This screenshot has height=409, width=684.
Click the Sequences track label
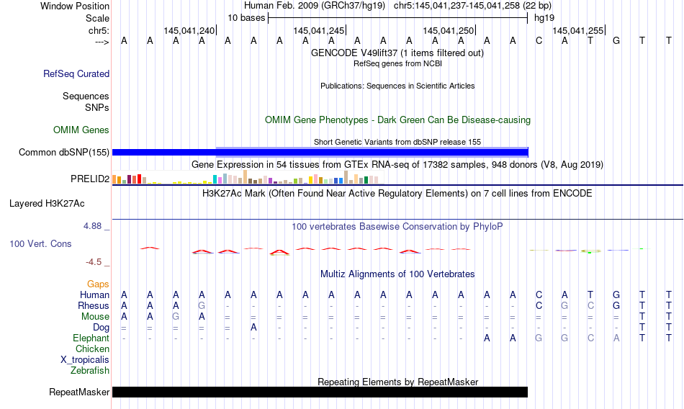tap(86, 96)
